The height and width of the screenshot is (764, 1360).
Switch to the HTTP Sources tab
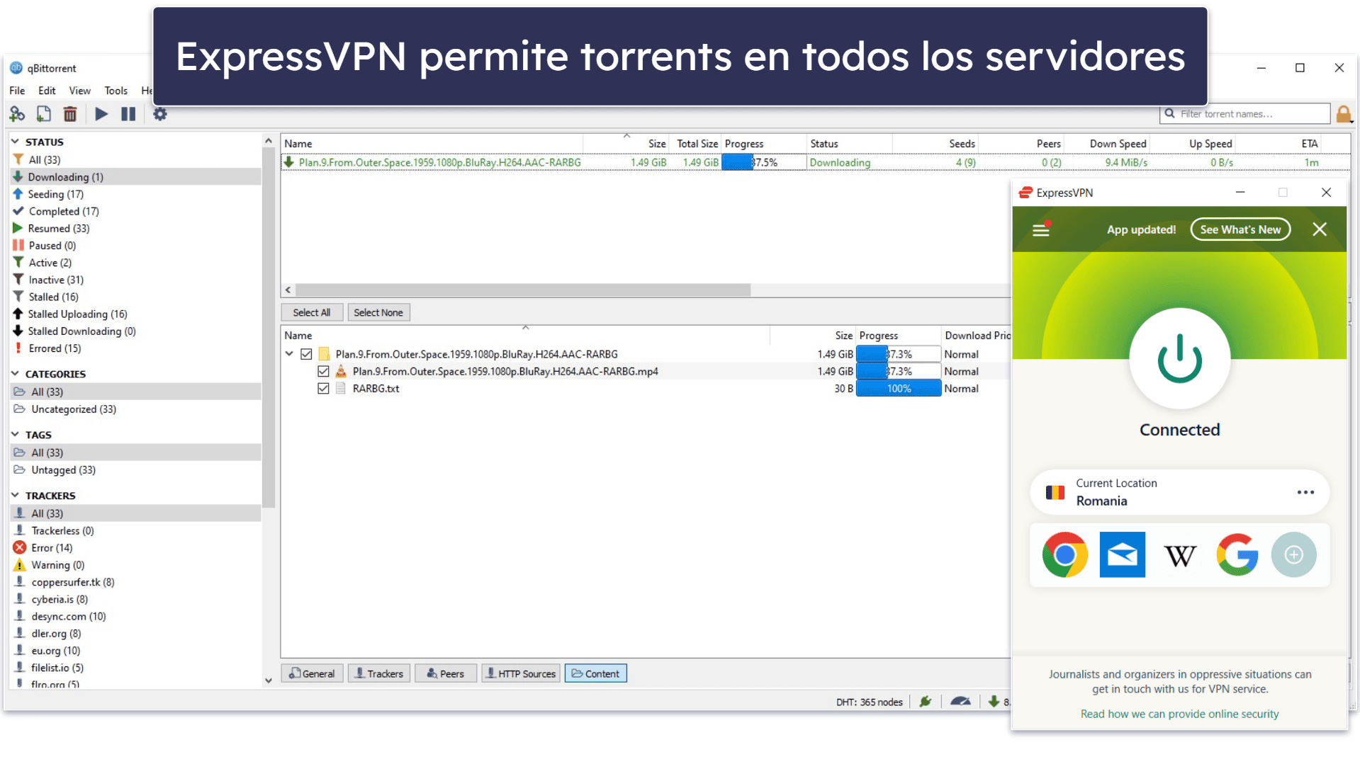[x=521, y=673]
